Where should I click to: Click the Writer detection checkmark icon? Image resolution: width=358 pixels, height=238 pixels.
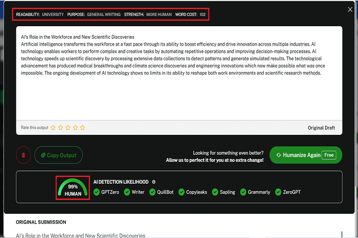click(x=126, y=192)
